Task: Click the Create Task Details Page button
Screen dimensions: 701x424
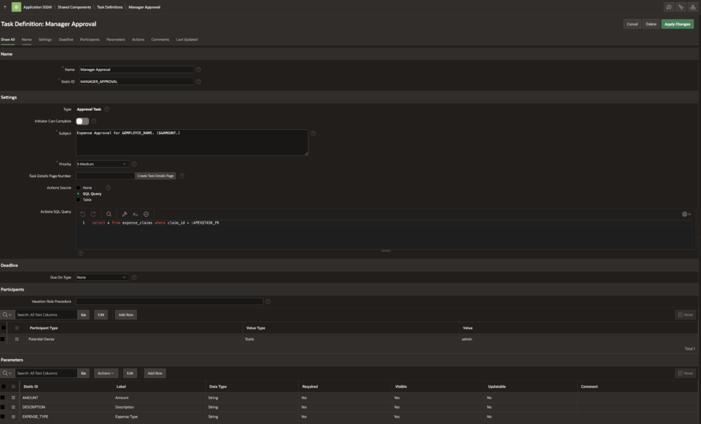Action: (155, 176)
